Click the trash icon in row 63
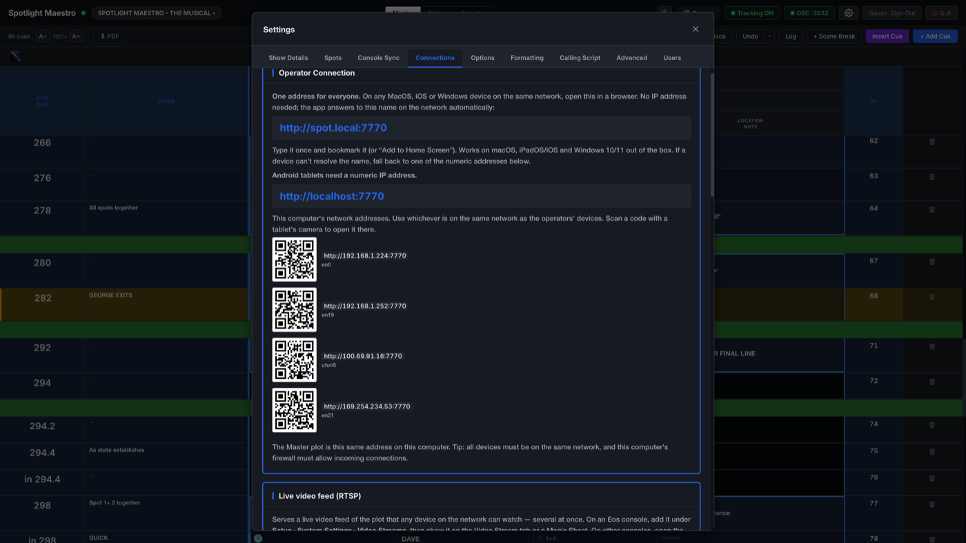The image size is (966, 543). point(931,177)
